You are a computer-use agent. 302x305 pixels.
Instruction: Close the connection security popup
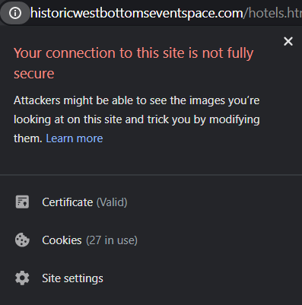click(x=288, y=41)
